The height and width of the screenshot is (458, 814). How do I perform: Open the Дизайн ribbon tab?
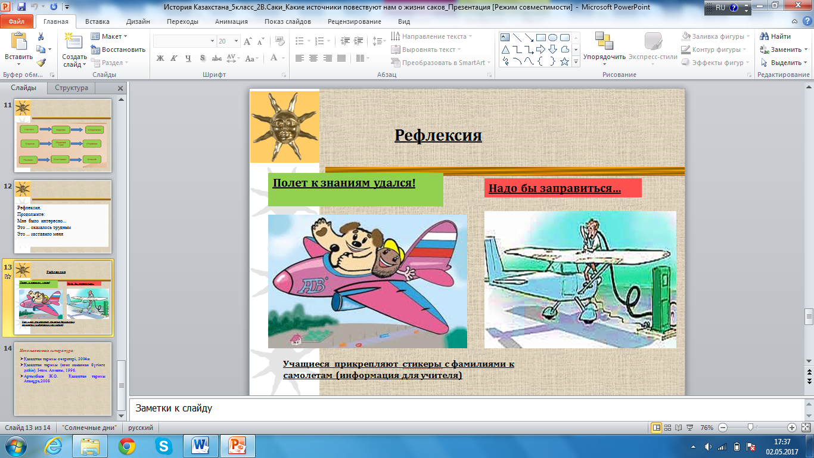[x=137, y=21]
